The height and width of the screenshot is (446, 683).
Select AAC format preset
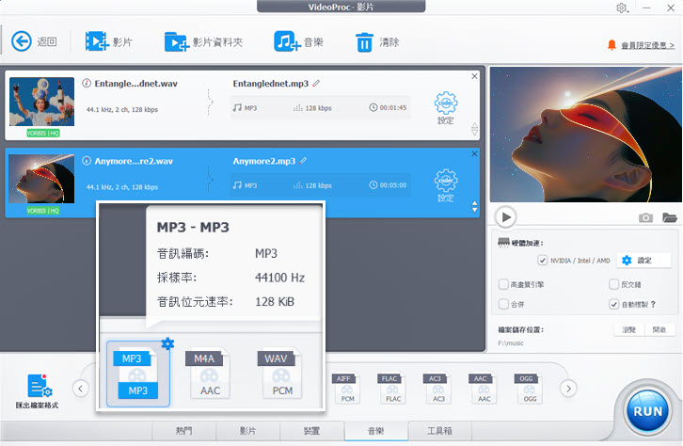pyautogui.click(x=484, y=389)
